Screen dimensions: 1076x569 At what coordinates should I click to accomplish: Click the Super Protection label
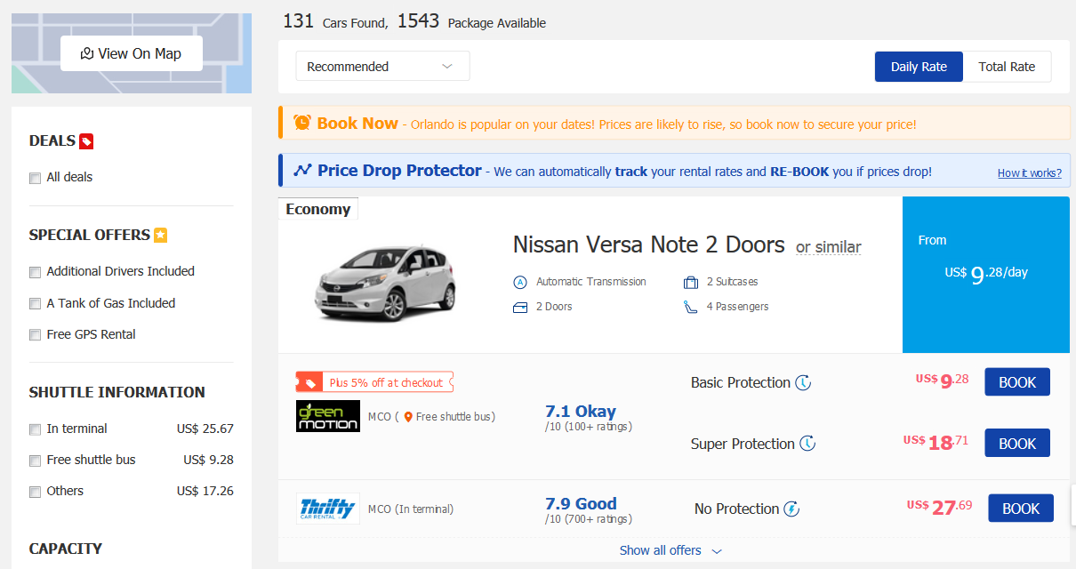[x=743, y=444]
